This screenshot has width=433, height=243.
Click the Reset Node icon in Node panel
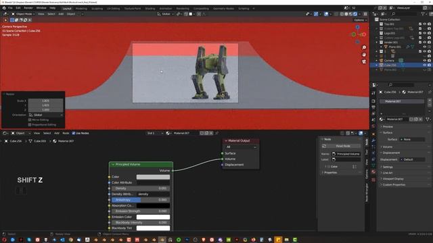324,146
